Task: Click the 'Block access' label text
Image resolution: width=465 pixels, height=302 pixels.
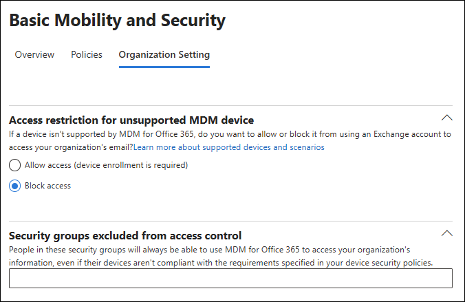Action: click(47, 186)
